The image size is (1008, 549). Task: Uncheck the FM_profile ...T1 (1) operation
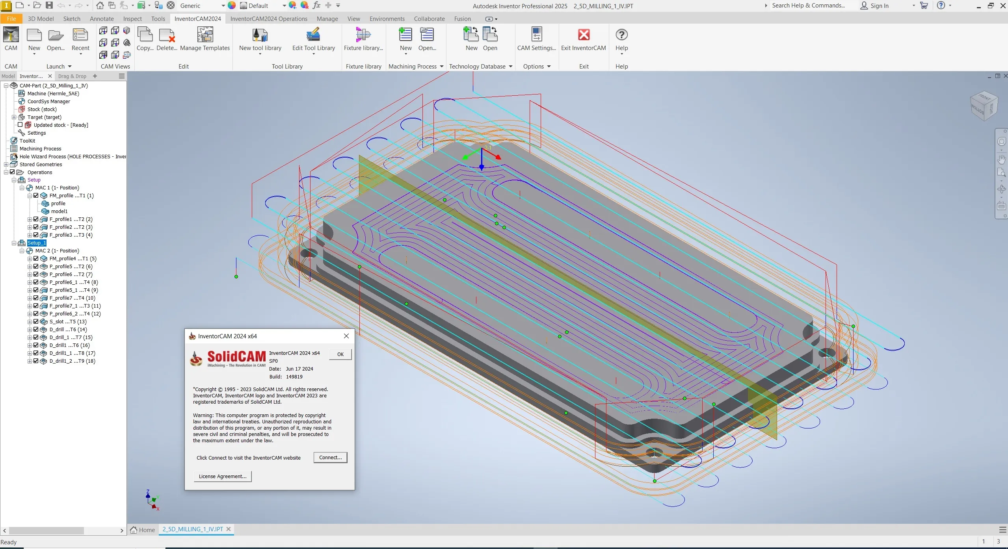pos(36,195)
